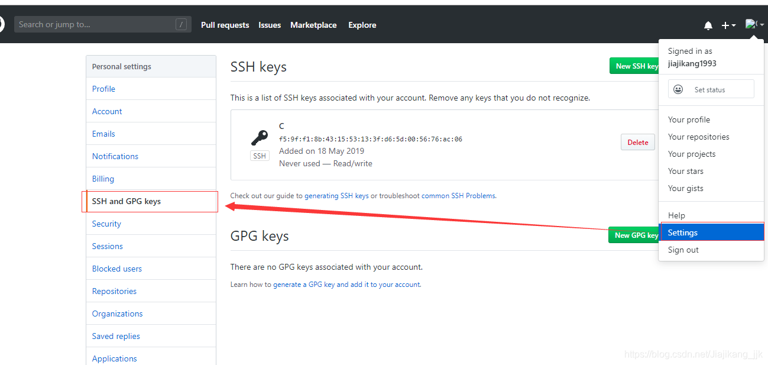Click the Added on 18 May 2019 text
768x365 pixels.
pyautogui.click(x=322, y=151)
